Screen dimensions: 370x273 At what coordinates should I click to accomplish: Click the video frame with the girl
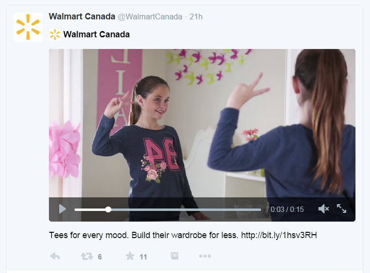pos(202,121)
